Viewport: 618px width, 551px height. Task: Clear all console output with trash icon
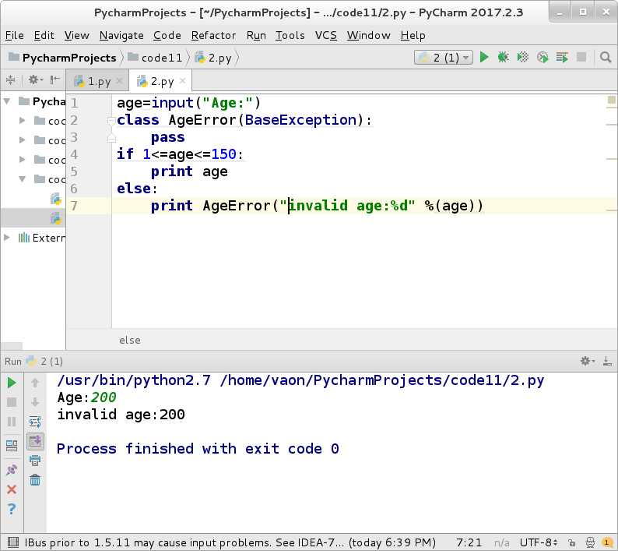(35, 480)
